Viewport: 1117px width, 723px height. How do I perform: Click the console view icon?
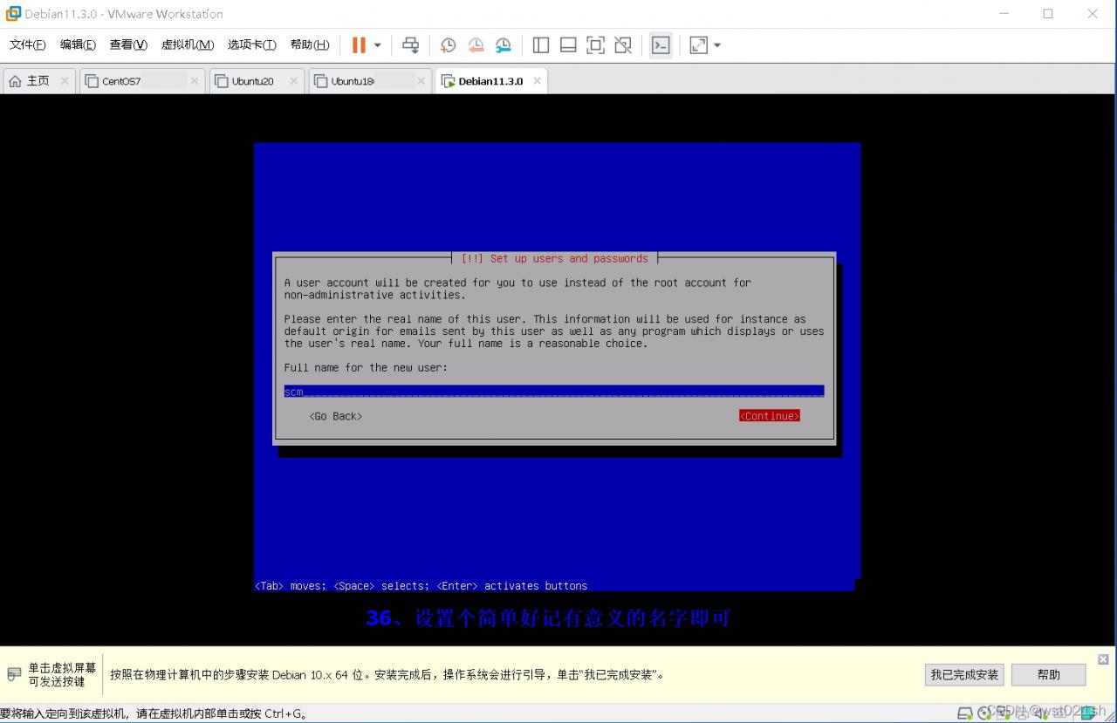coord(661,45)
